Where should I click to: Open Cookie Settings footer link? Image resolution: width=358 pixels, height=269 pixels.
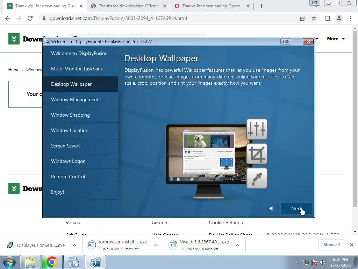(226, 222)
